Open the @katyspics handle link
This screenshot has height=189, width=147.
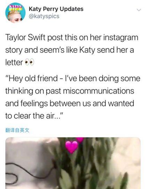coord(44,16)
